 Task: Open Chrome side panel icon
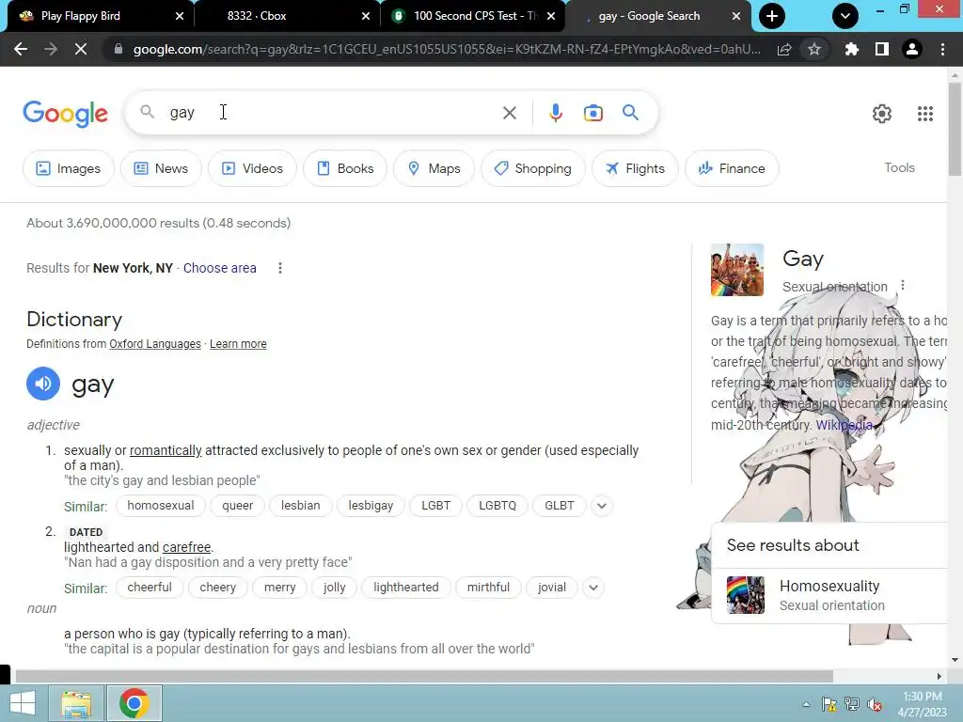pos(882,49)
